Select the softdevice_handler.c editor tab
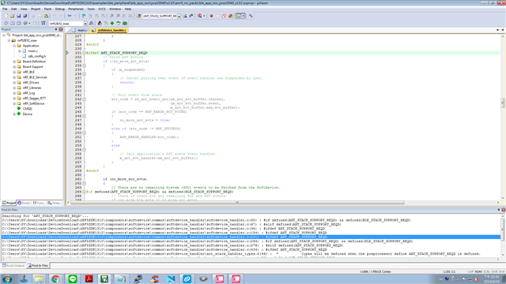Image resolution: width=506 pixels, height=284 pixels. click(x=109, y=30)
